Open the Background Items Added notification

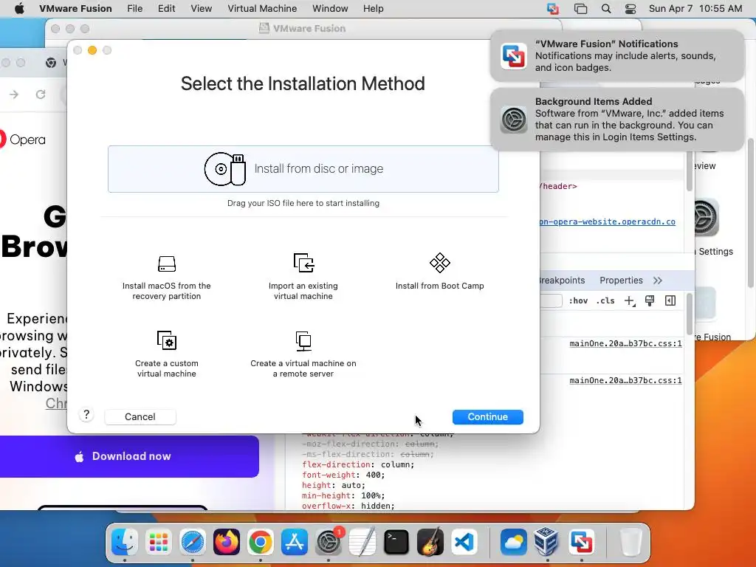click(616, 119)
